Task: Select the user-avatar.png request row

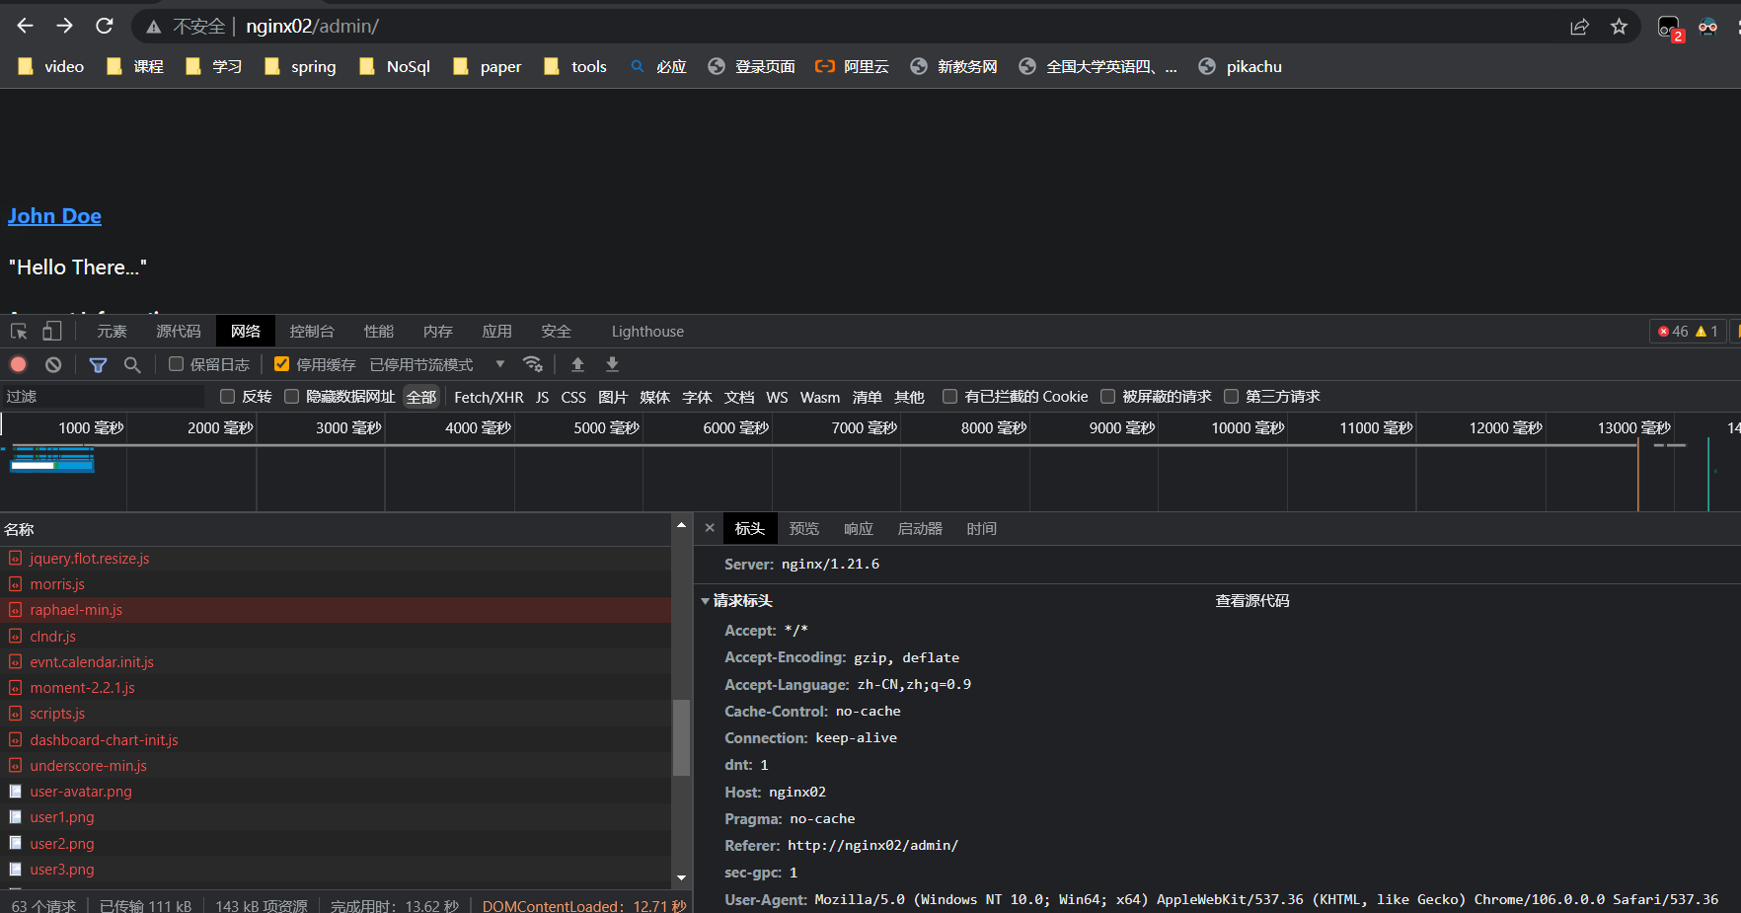Action: 336,792
